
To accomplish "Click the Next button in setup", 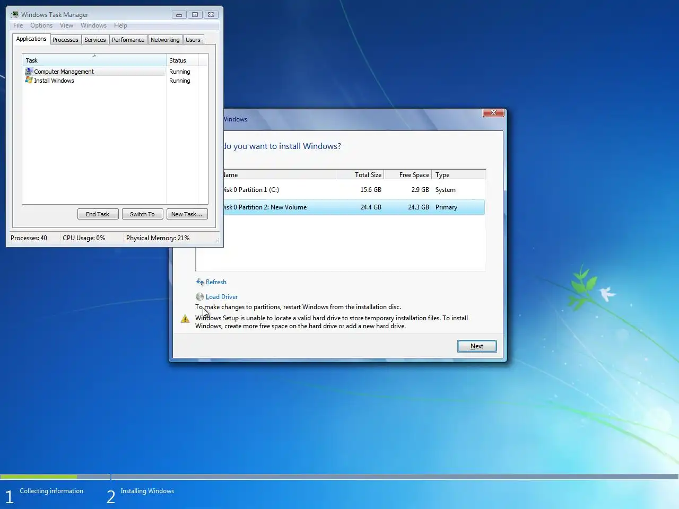I will 477,346.
